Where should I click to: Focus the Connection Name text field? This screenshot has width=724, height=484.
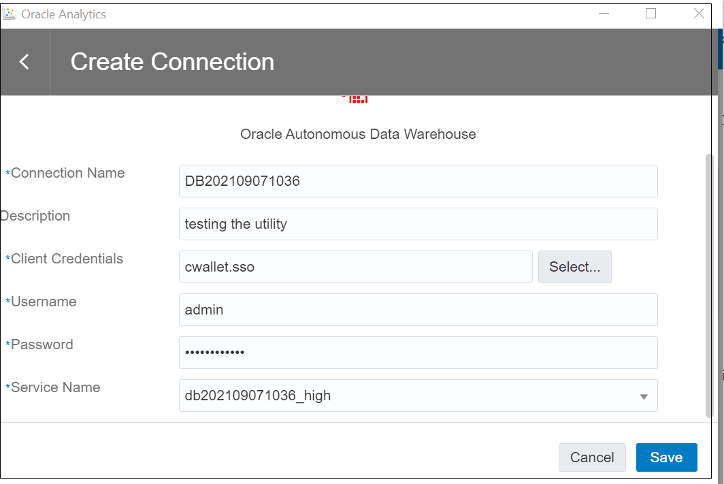[x=418, y=181]
